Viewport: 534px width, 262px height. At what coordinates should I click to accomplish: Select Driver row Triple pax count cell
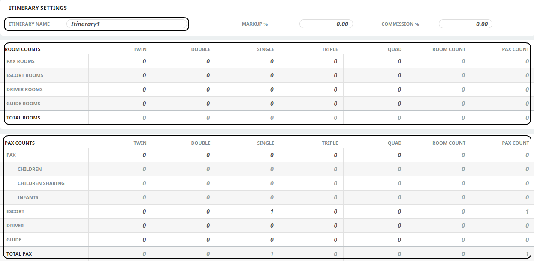pyautogui.click(x=312, y=226)
